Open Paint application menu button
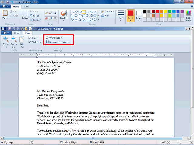The image size is (194, 145). [5, 6]
